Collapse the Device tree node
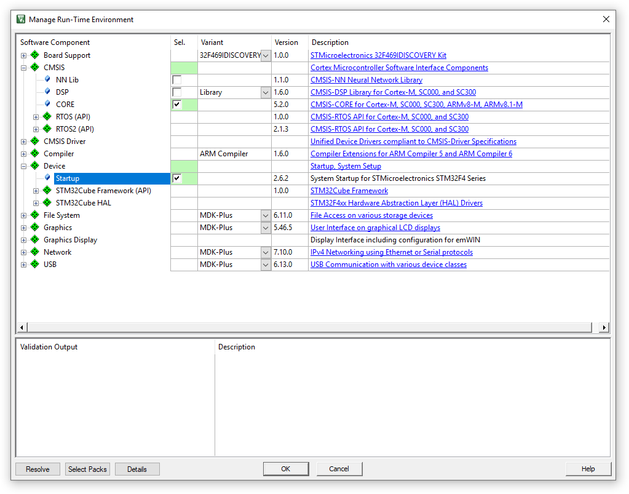The width and height of the screenshot is (629, 494). [23, 166]
